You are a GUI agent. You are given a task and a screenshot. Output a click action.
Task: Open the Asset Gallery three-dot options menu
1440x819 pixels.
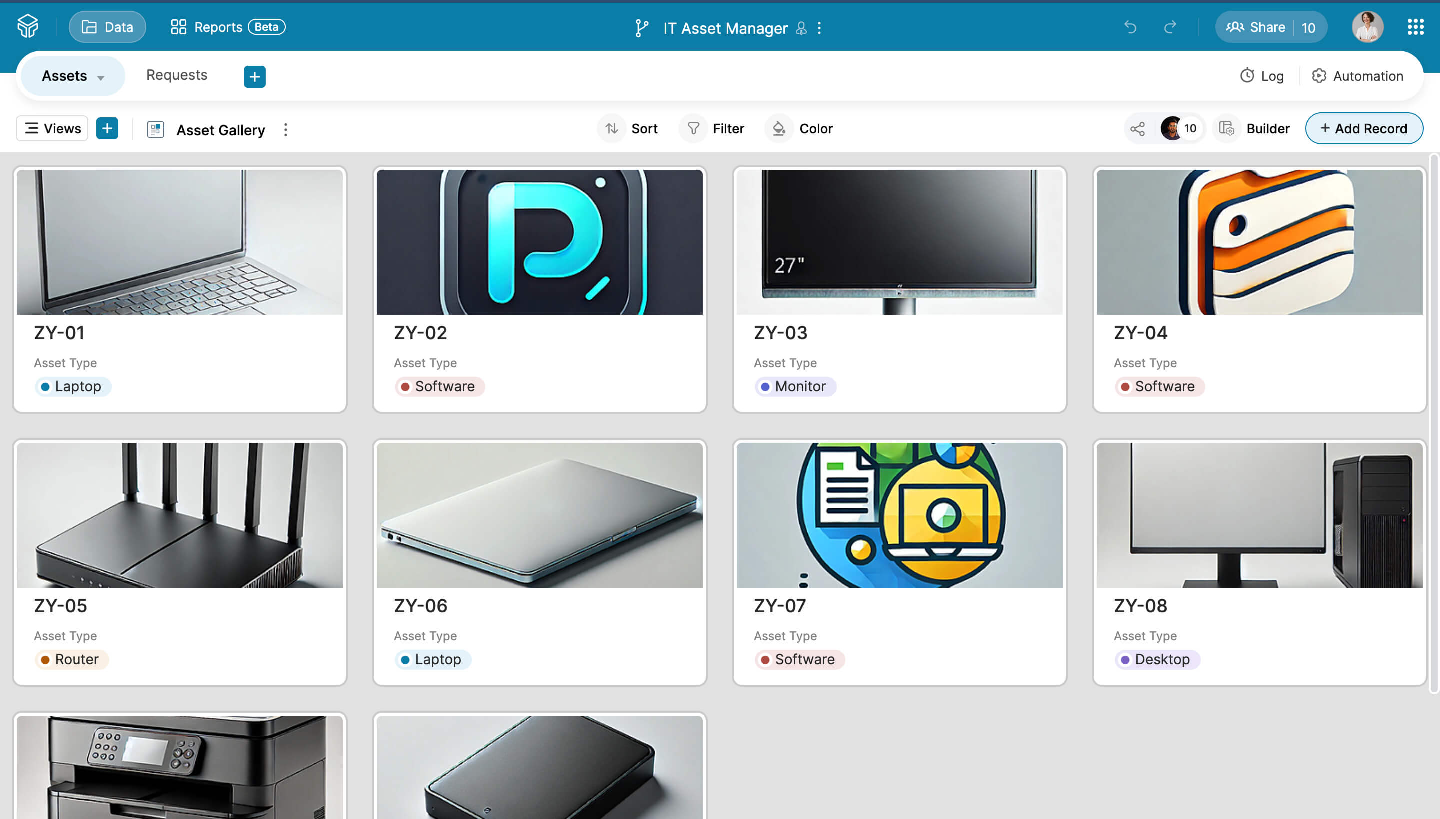point(286,130)
